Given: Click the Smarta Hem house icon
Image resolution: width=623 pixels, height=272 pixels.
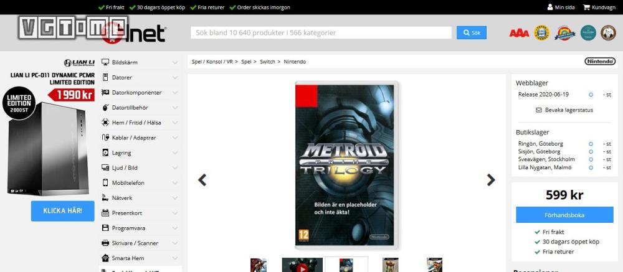Looking at the screenshot, I should click(105, 258).
